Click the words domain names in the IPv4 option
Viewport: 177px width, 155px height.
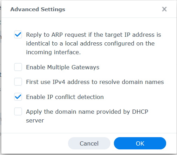[x=143, y=82]
